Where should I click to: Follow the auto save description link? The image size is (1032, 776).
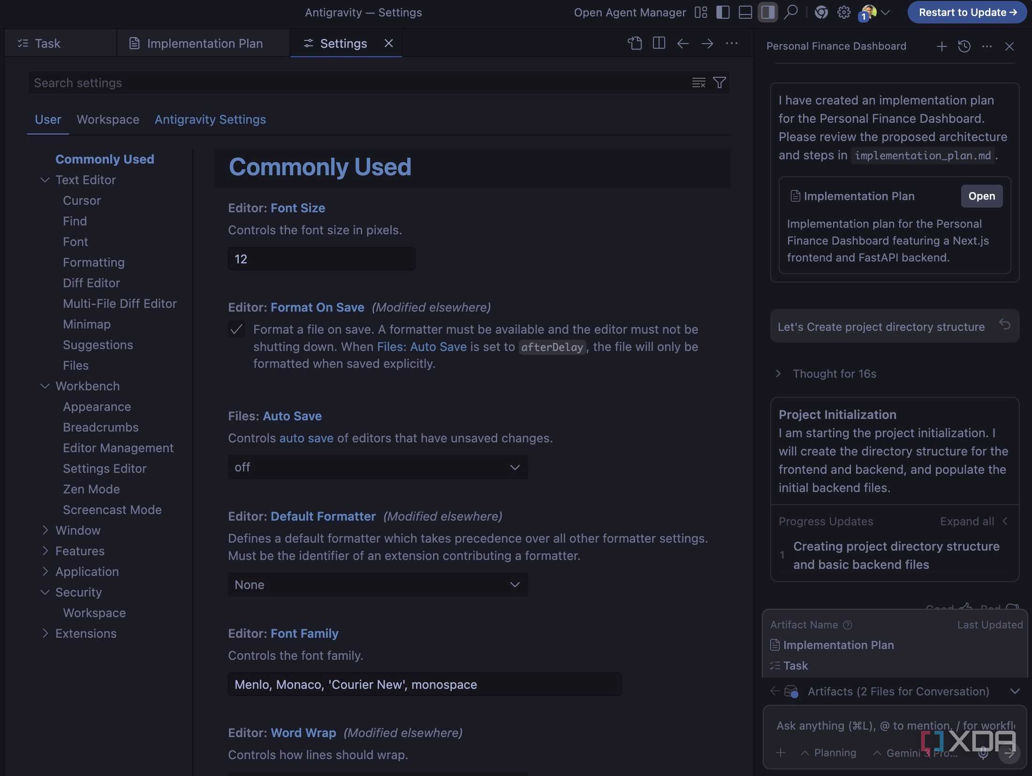click(x=306, y=438)
